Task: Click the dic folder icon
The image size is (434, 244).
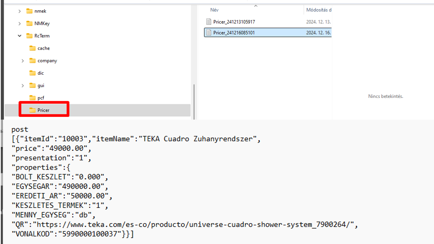Action: click(33, 73)
